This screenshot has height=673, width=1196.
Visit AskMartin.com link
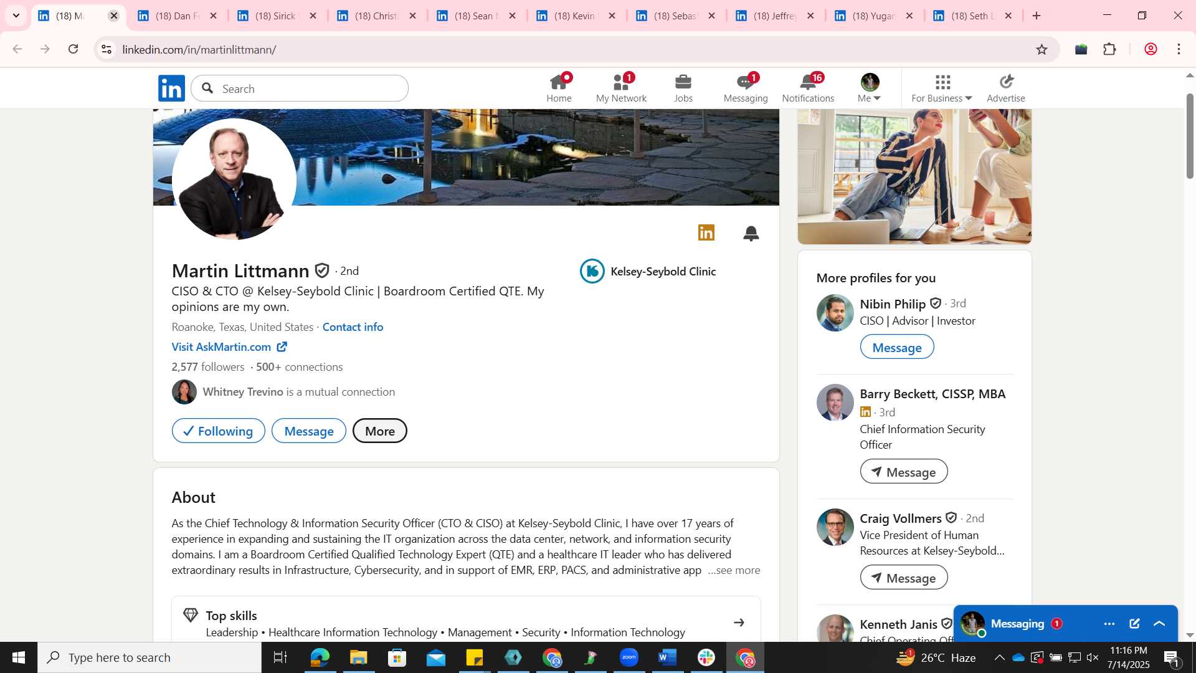(x=229, y=347)
